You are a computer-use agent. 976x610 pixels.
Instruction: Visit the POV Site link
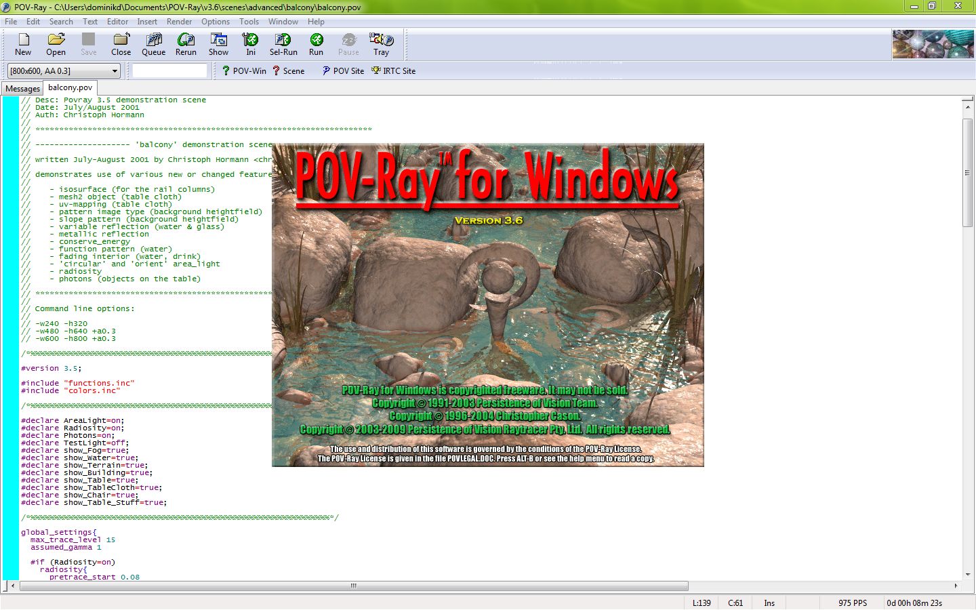pyautogui.click(x=343, y=70)
